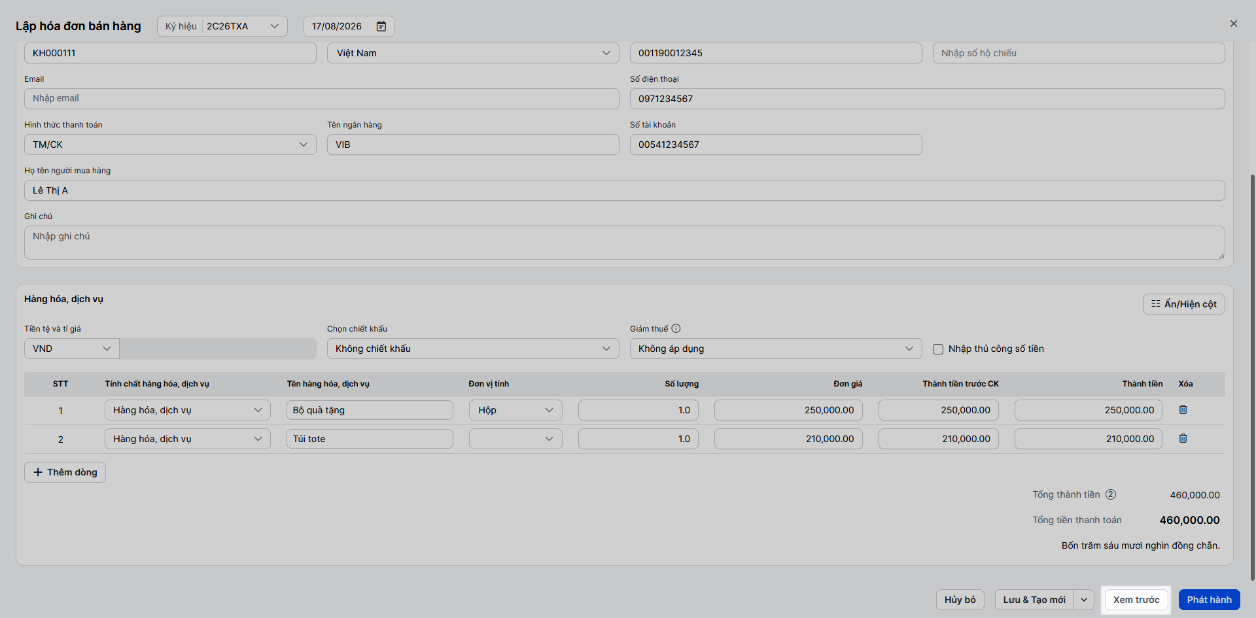
Task: Click the buyer name field Lê Thị A
Action: [x=625, y=190]
